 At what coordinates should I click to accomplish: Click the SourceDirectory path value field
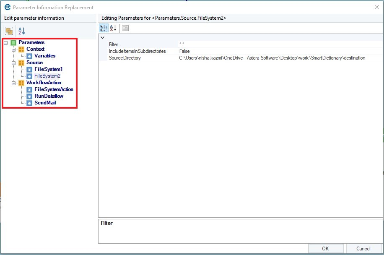(x=272, y=58)
